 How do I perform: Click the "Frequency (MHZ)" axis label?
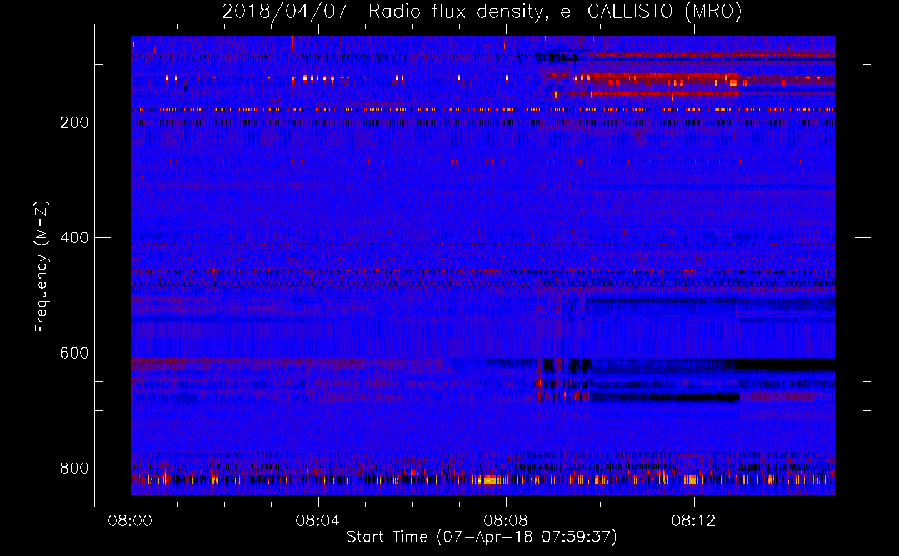tap(41, 267)
